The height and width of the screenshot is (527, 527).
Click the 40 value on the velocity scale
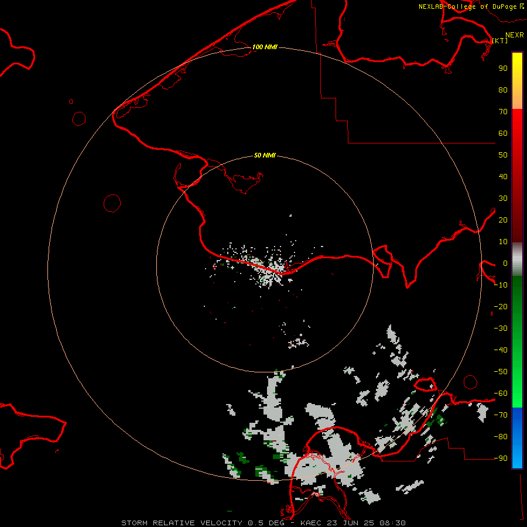point(503,177)
